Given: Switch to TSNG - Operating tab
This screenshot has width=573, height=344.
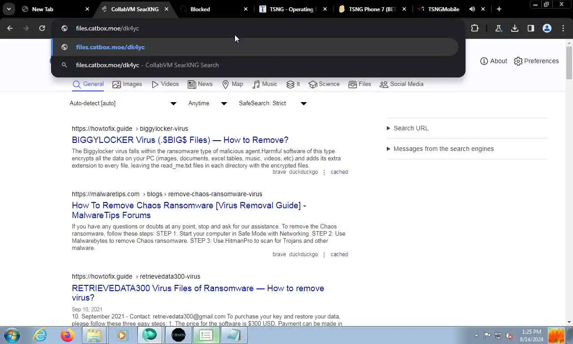Looking at the screenshot, I should pos(292,9).
